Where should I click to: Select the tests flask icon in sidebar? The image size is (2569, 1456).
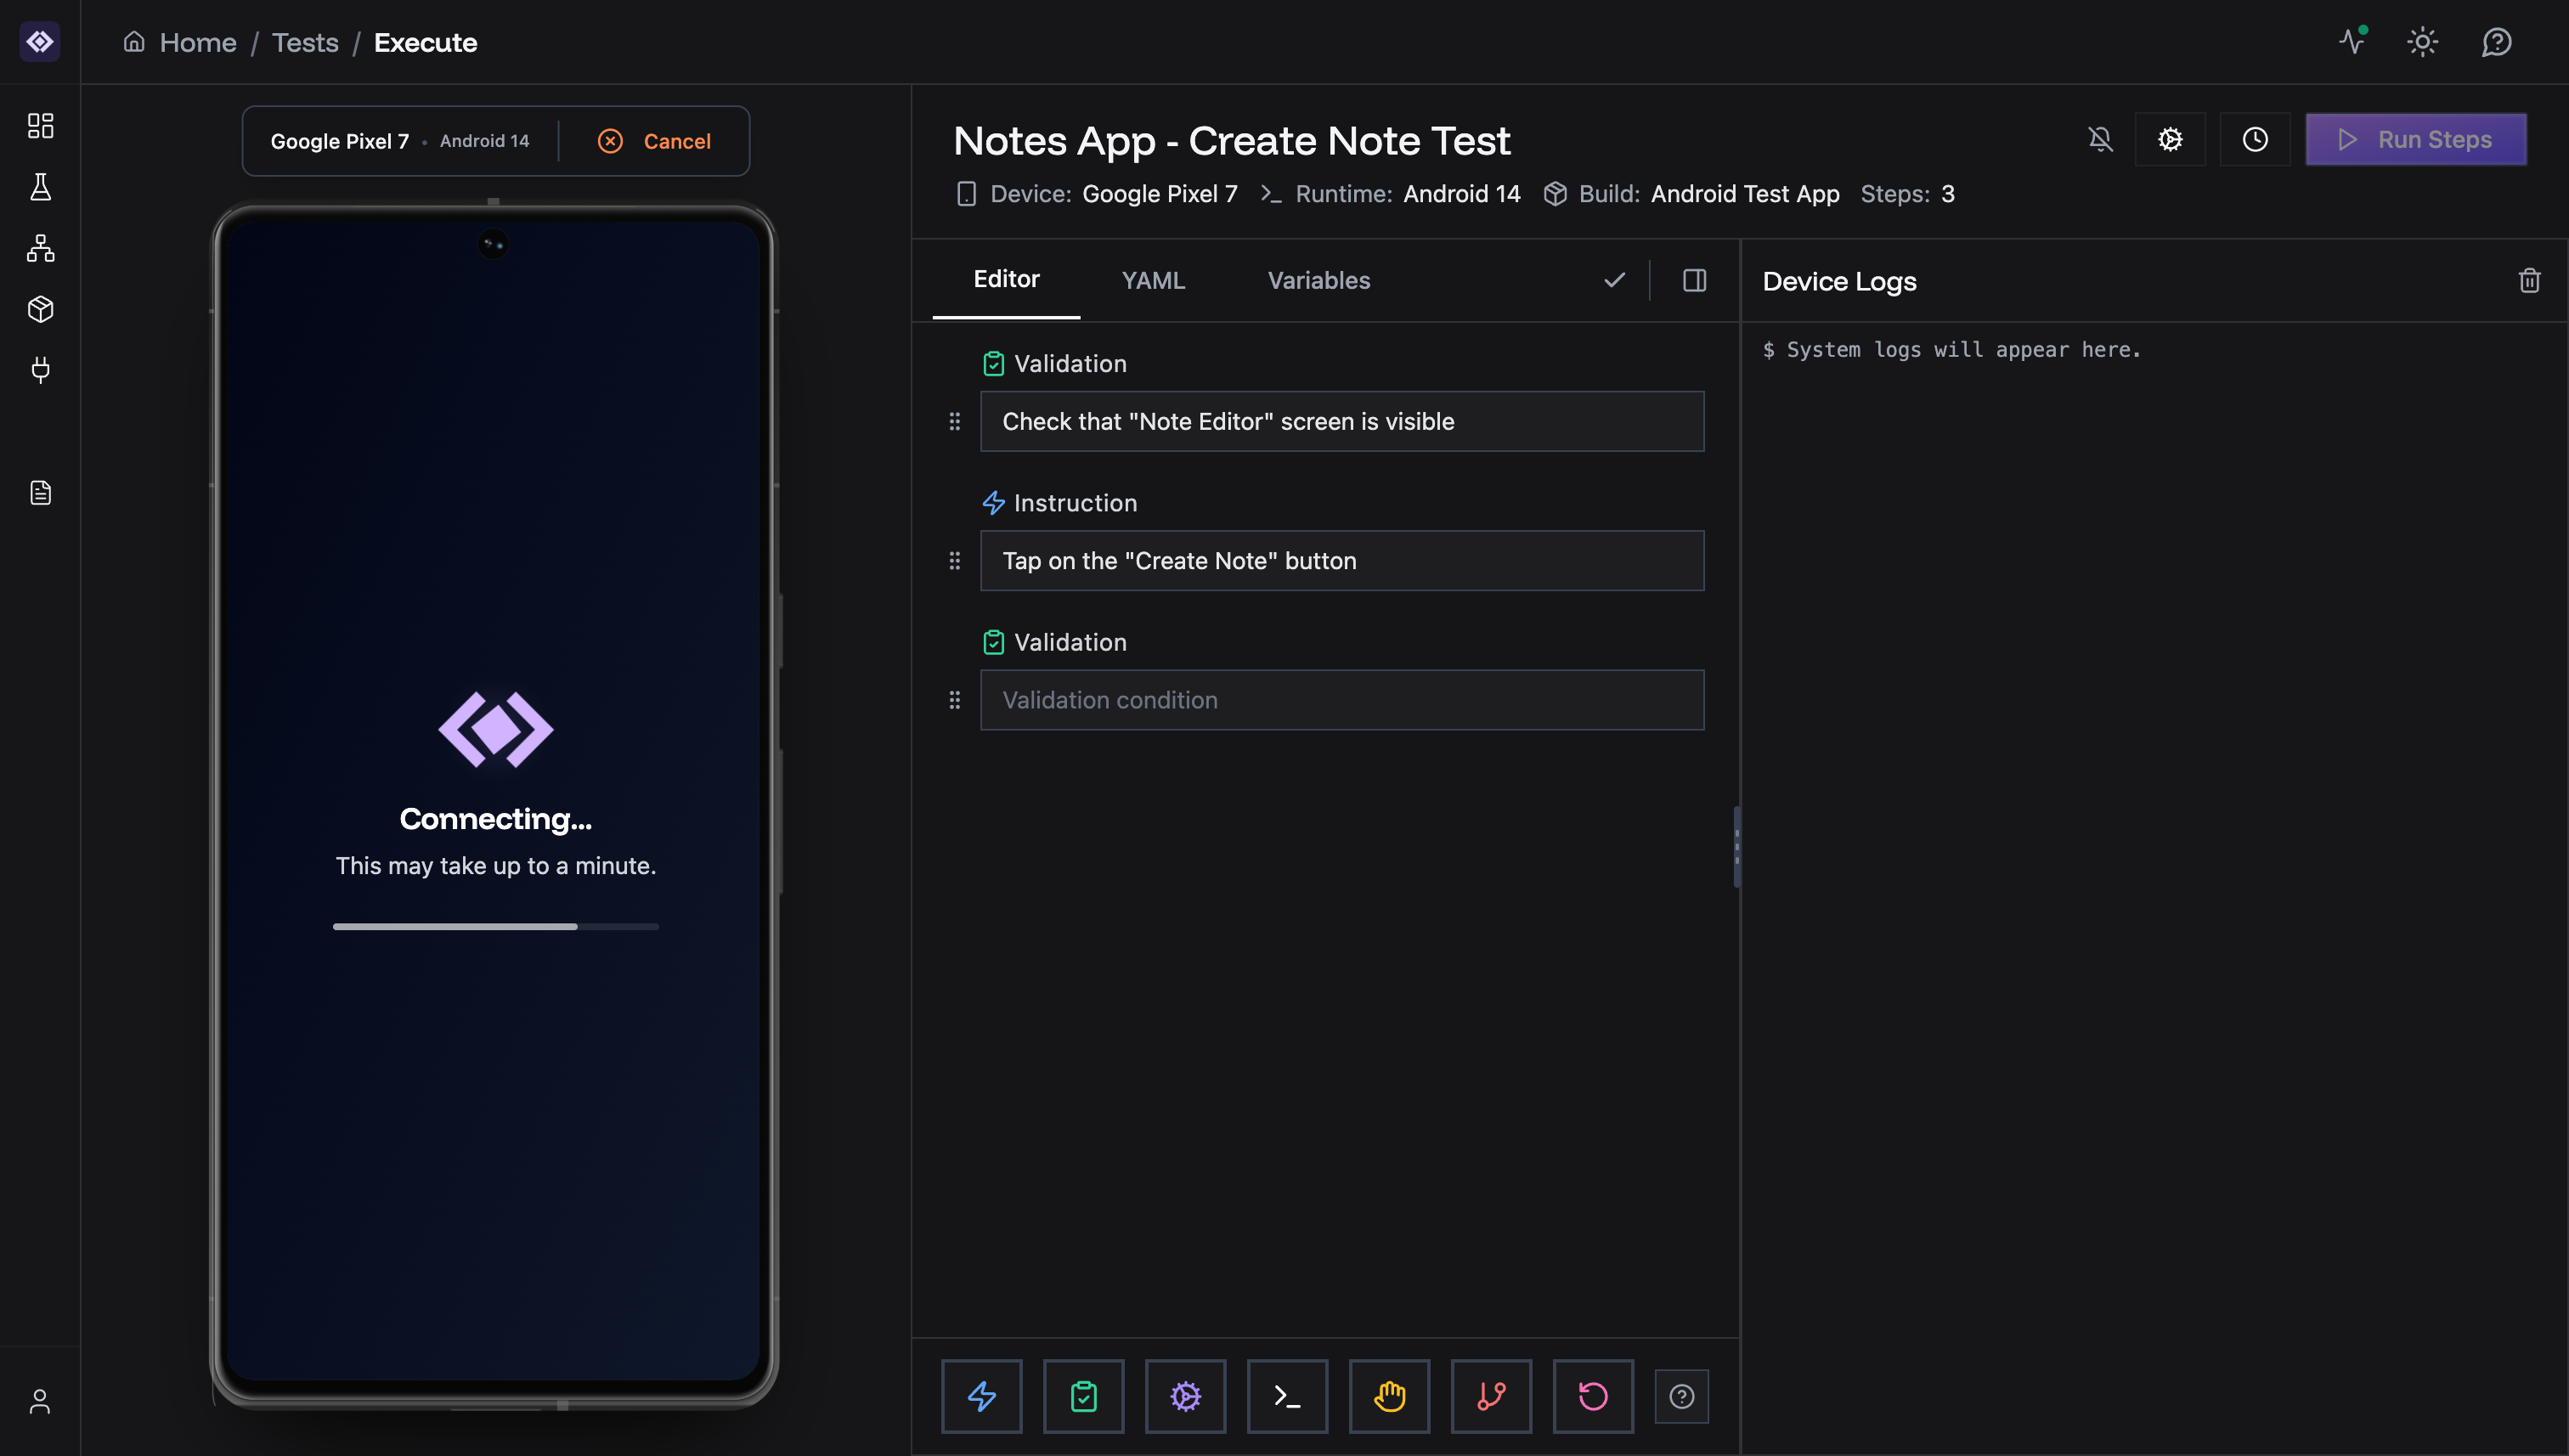(x=40, y=187)
